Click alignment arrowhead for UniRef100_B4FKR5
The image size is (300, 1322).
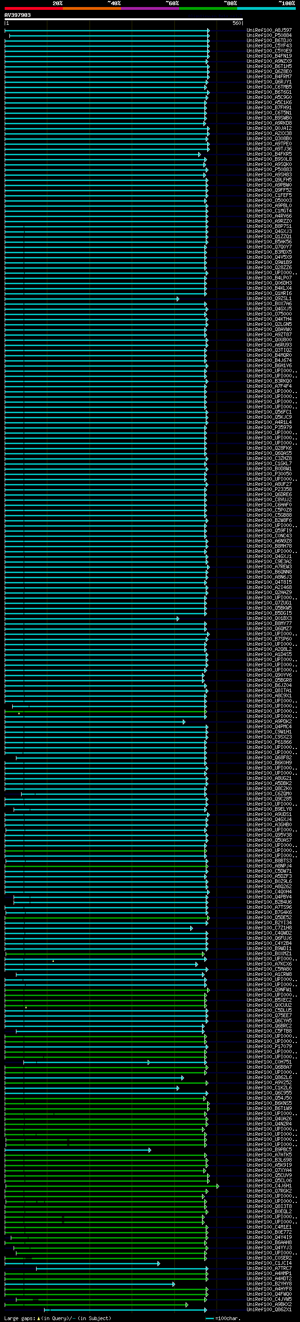[200, 154]
